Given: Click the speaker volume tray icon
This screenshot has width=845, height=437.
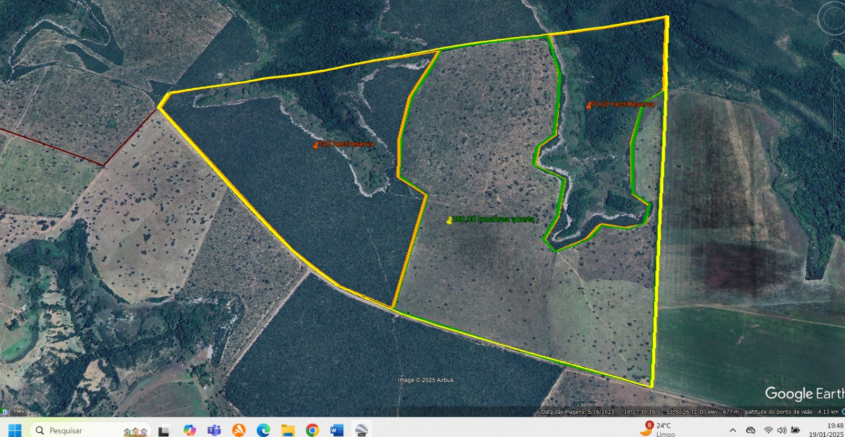Looking at the screenshot, I should (782, 430).
